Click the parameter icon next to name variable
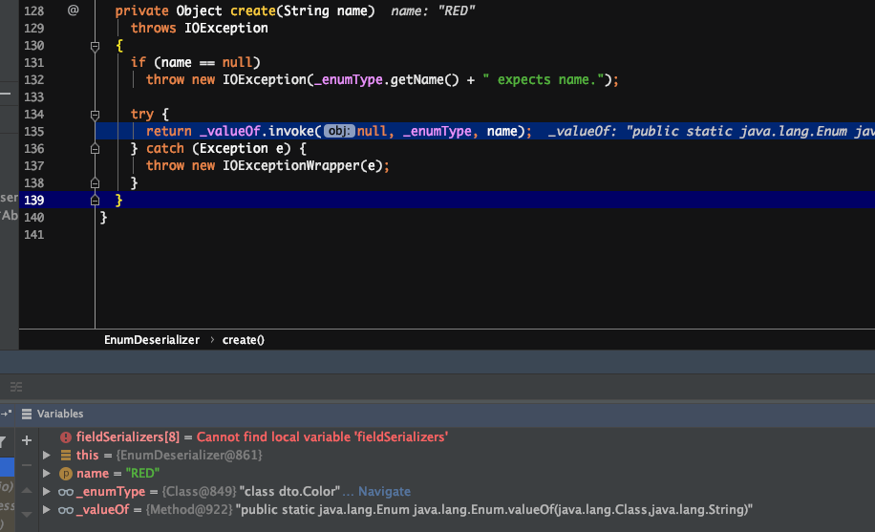Image resolution: width=875 pixels, height=532 pixels. [x=66, y=473]
